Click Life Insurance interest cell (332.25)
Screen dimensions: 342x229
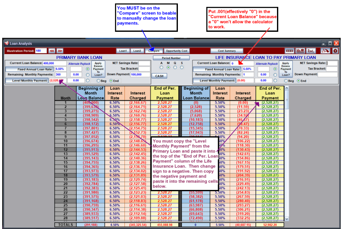pyautogui.click(x=243, y=218)
